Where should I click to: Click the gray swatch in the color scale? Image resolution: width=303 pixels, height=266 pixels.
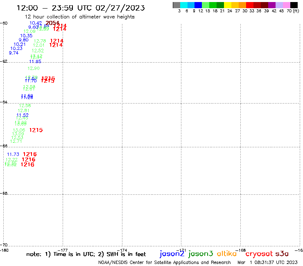pyautogui.click(x=176, y=5)
